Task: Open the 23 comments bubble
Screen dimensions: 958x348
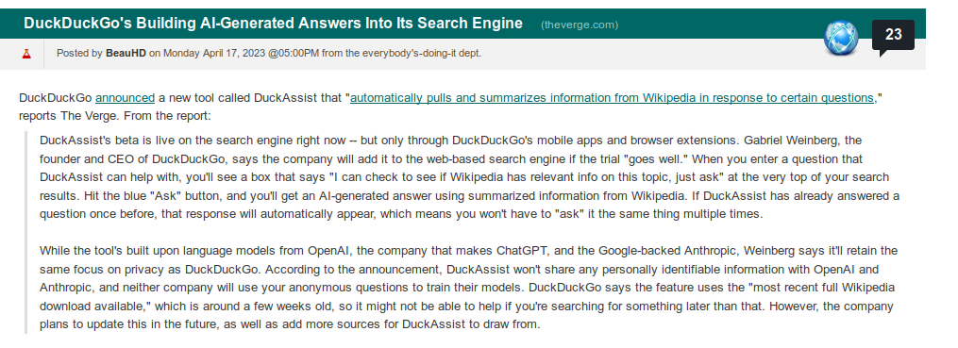Action: (893, 36)
